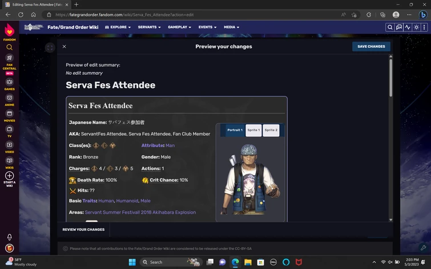This screenshot has width=431, height=269.
Task: Select the Sprite 2 tab
Action: pyautogui.click(x=271, y=130)
